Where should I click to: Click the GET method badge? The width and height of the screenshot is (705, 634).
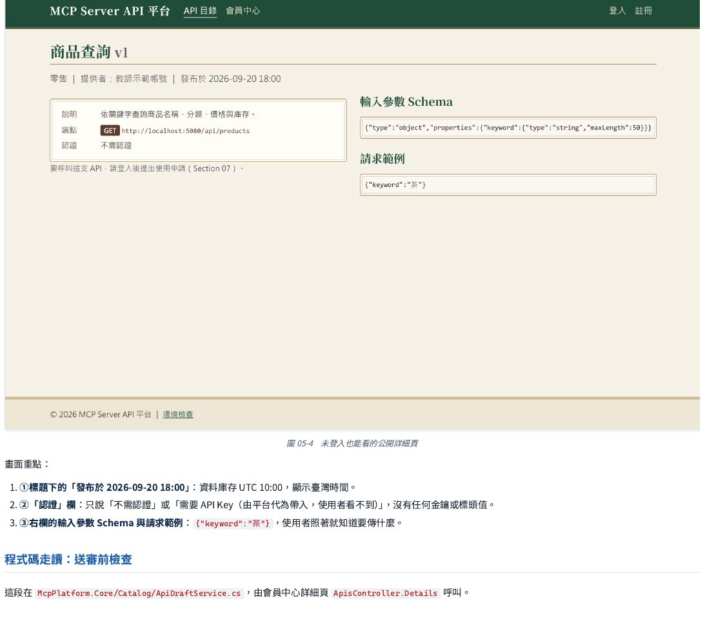[x=110, y=131]
